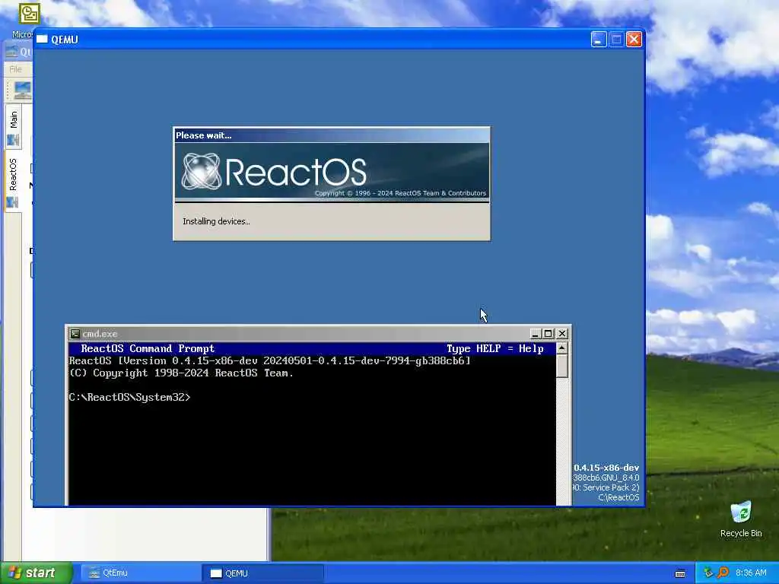The height and width of the screenshot is (584, 779).
Task: Close the QEMU window
Action: [x=634, y=40]
